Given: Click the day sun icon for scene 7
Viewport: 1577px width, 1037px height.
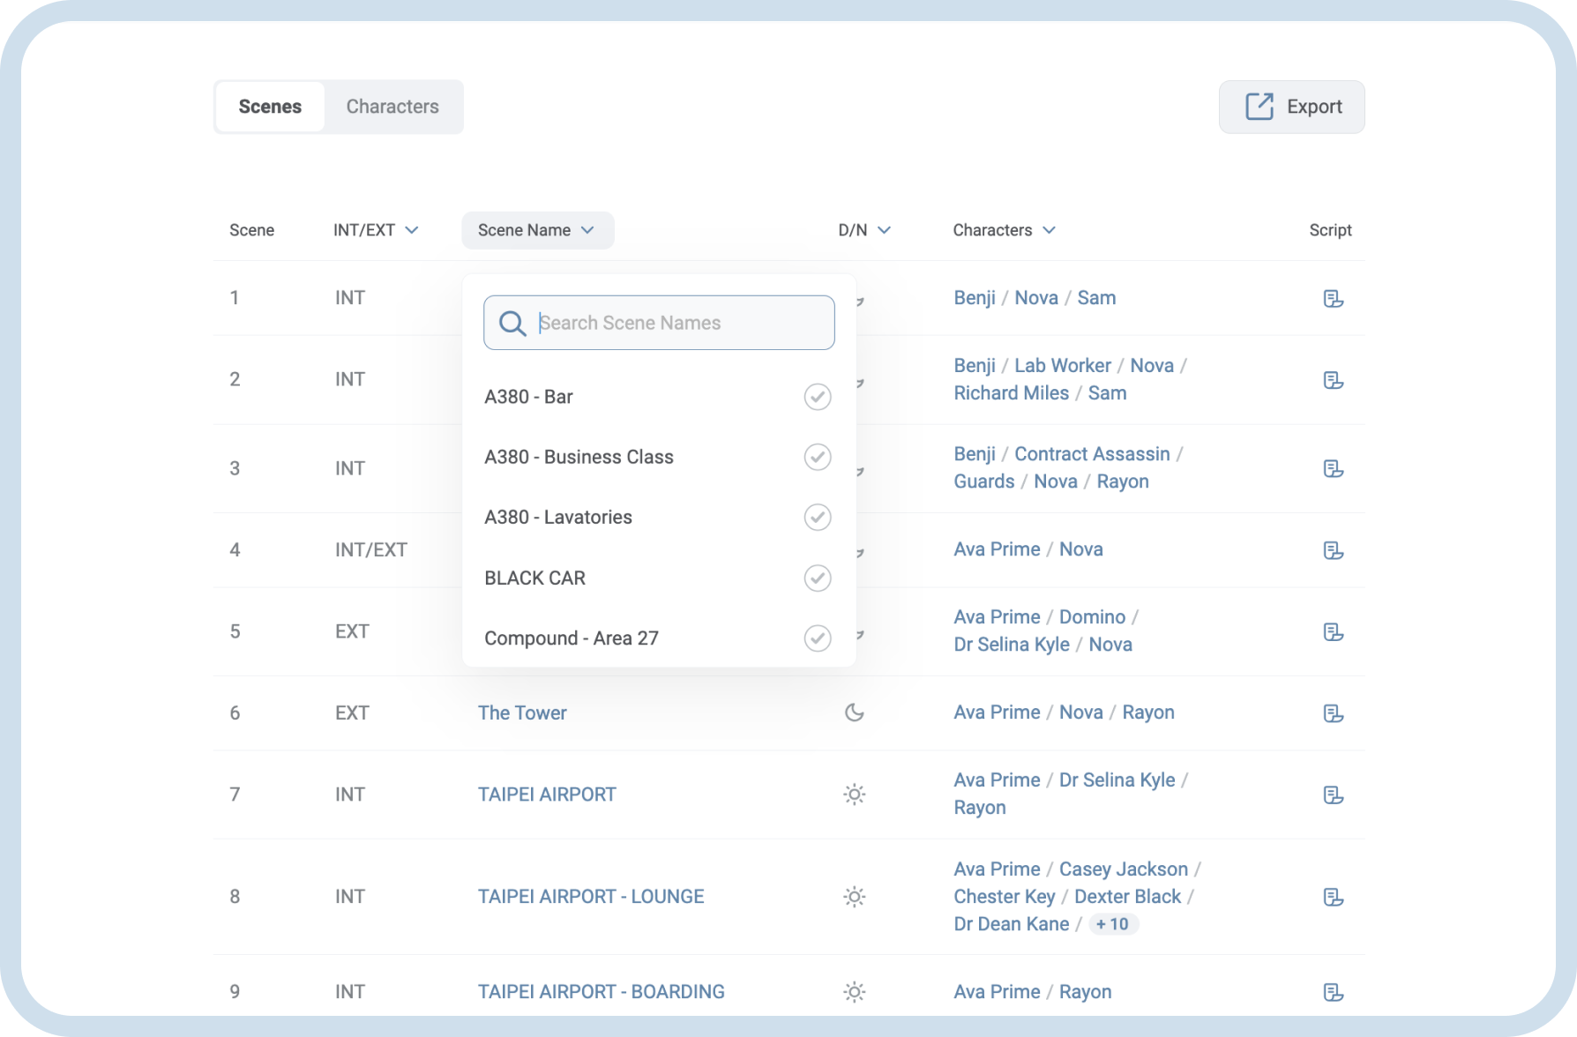Looking at the screenshot, I should click(x=854, y=795).
